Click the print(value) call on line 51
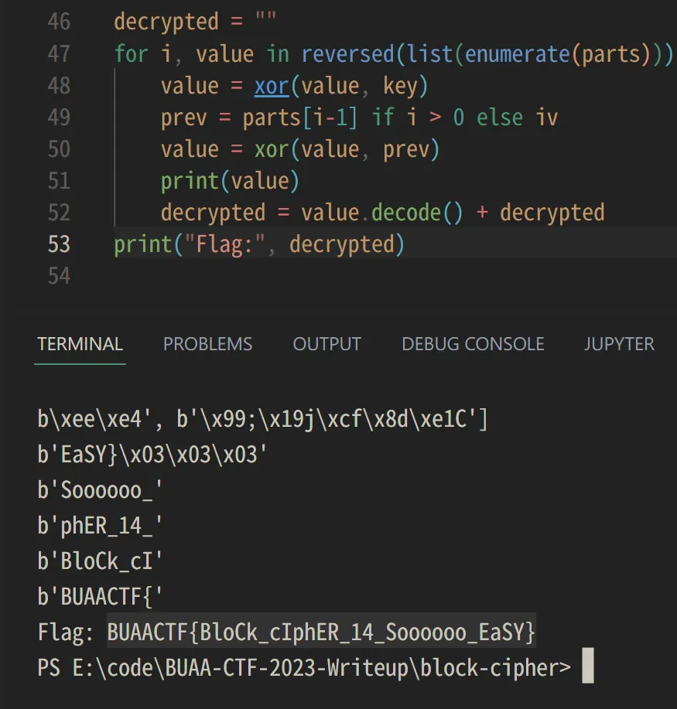The width and height of the screenshot is (677, 709). (229, 181)
